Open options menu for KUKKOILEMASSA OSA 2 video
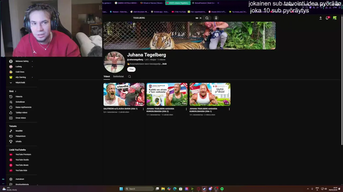 (186, 109)
